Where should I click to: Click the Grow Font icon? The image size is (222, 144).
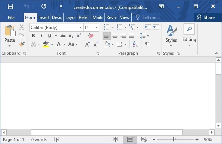pos(87,44)
